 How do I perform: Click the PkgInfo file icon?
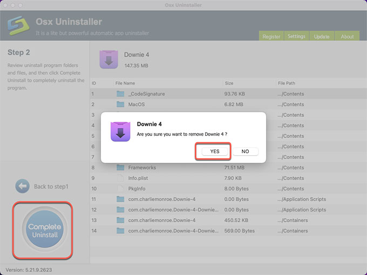click(120, 189)
